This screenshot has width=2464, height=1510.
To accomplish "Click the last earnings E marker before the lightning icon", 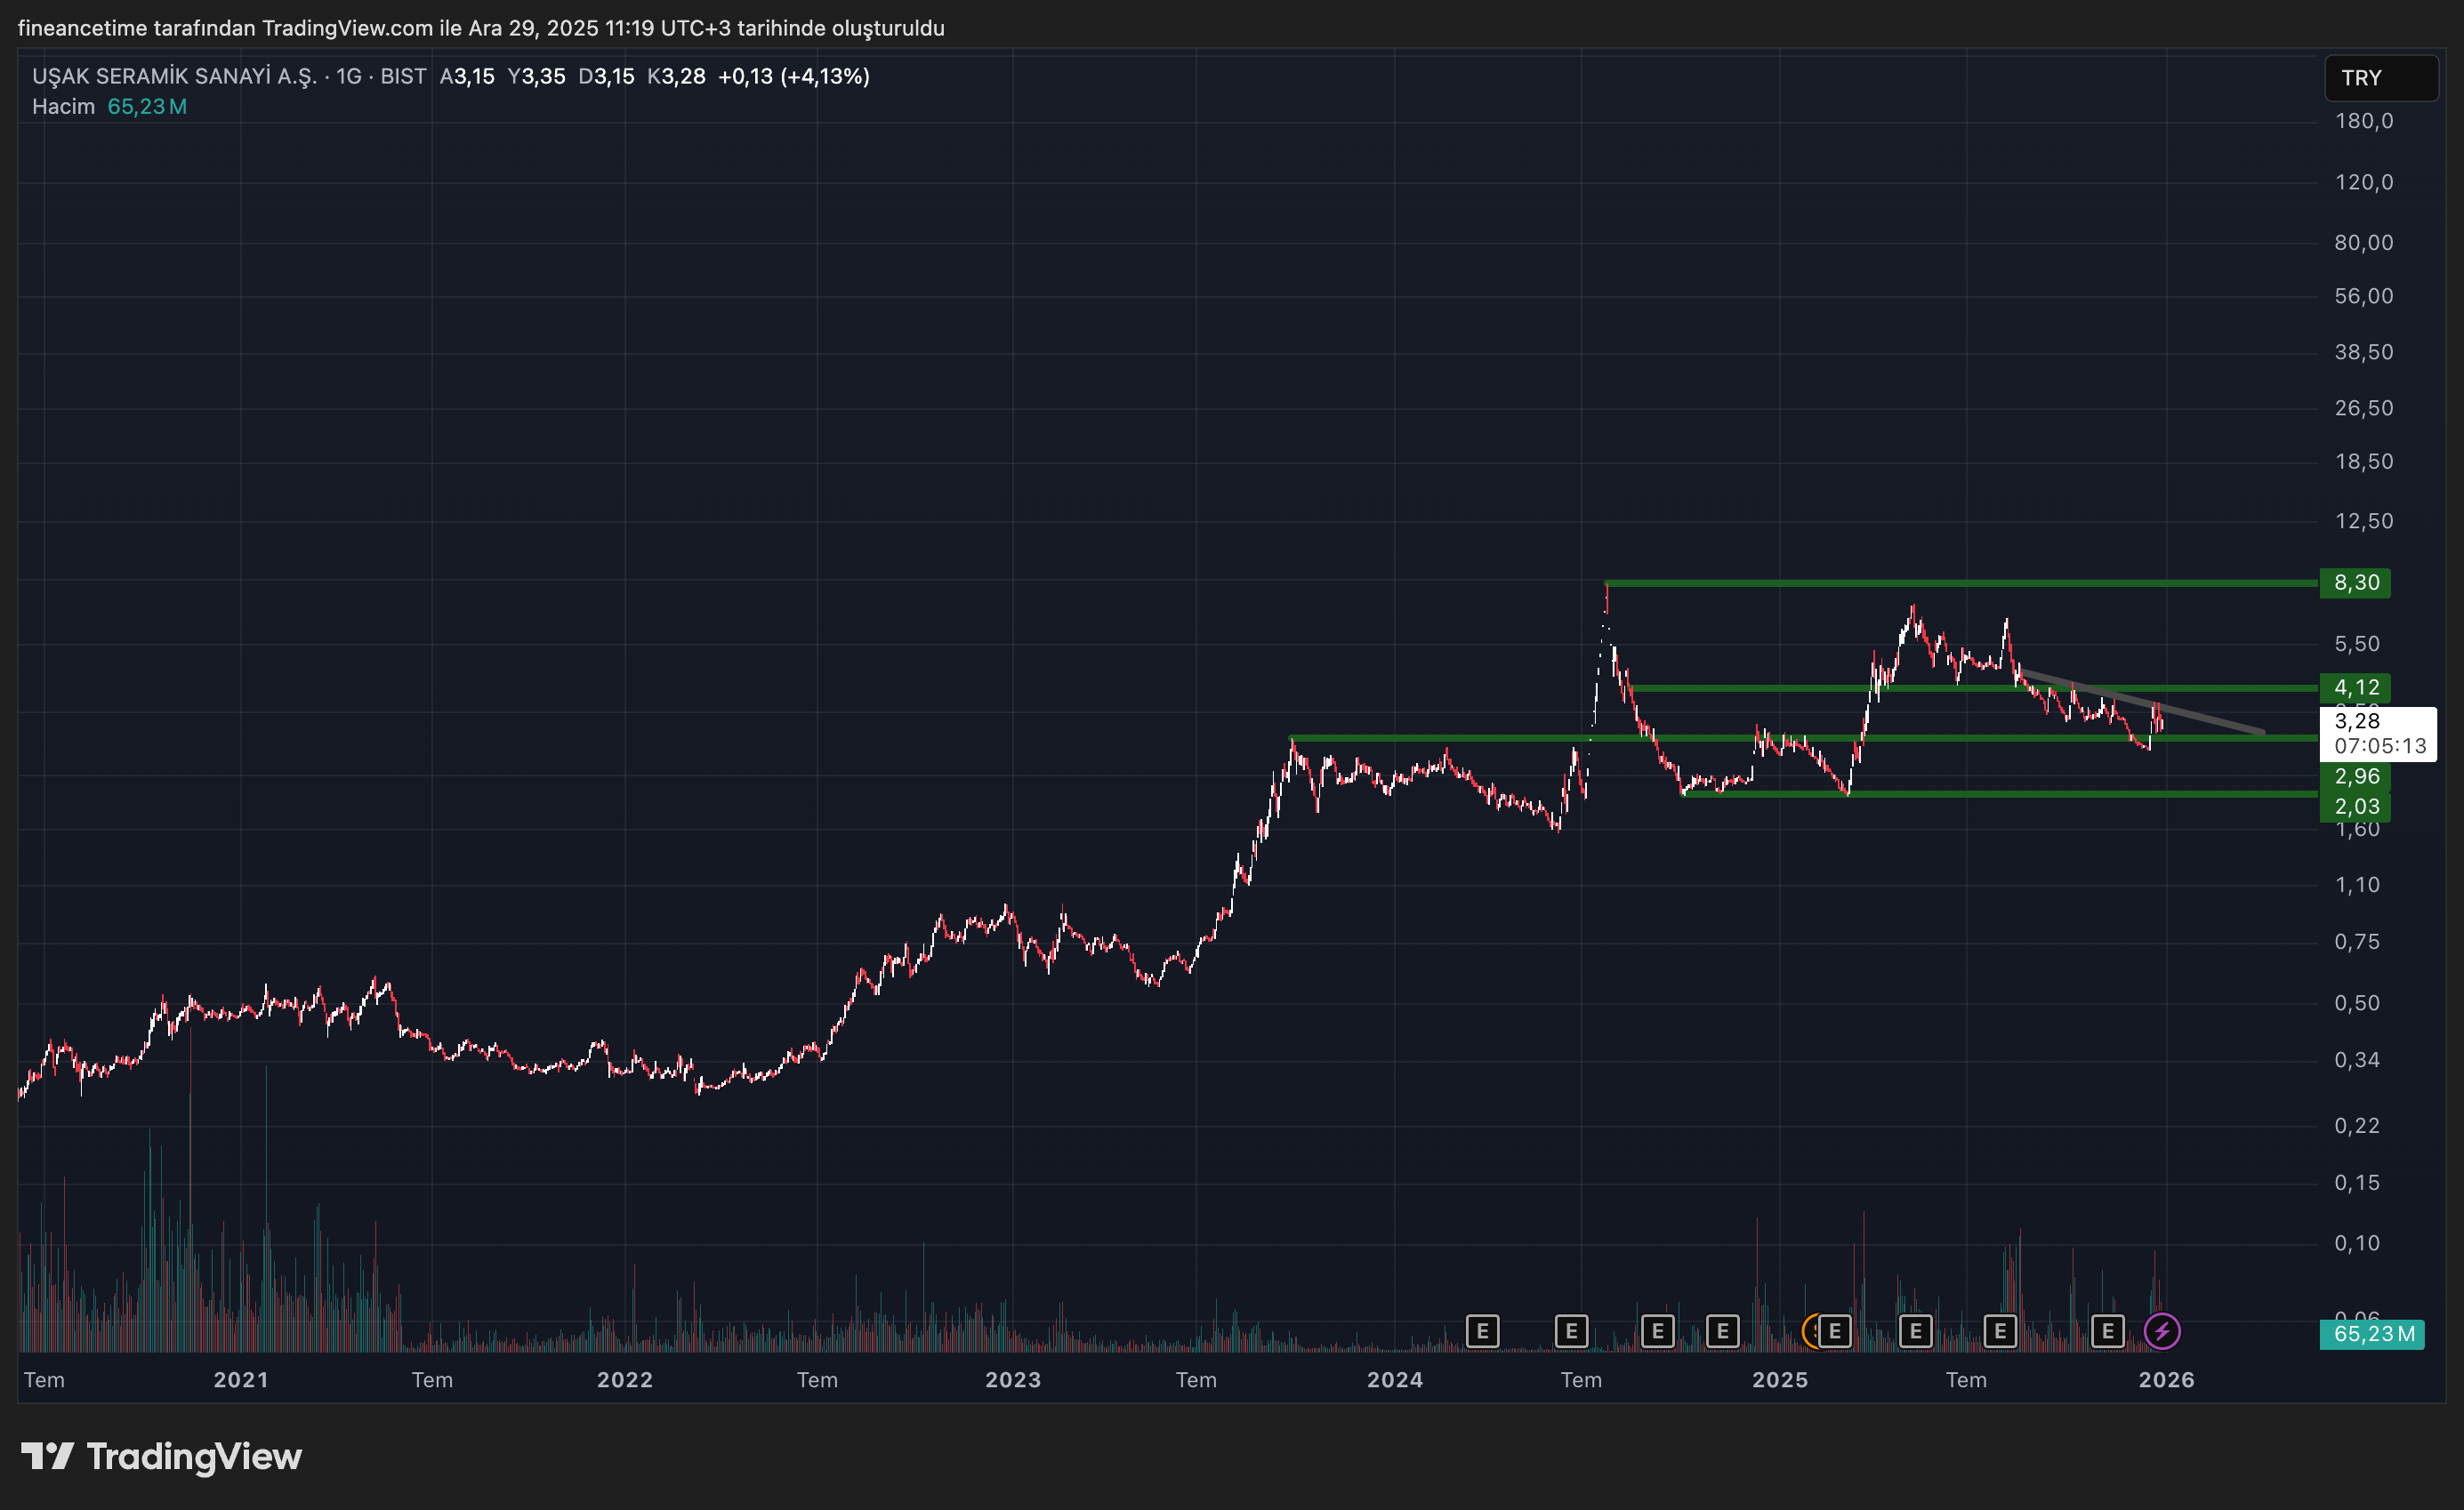I will [x=2107, y=1331].
